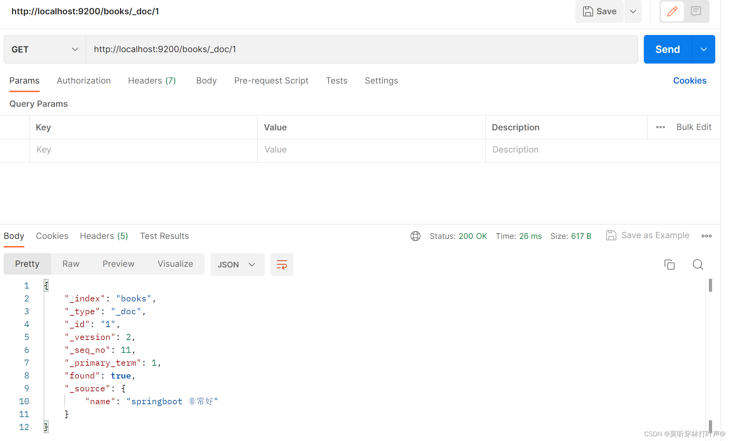The width and height of the screenshot is (731, 441).
Task: Switch response view to Raw
Action: pos(71,264)
